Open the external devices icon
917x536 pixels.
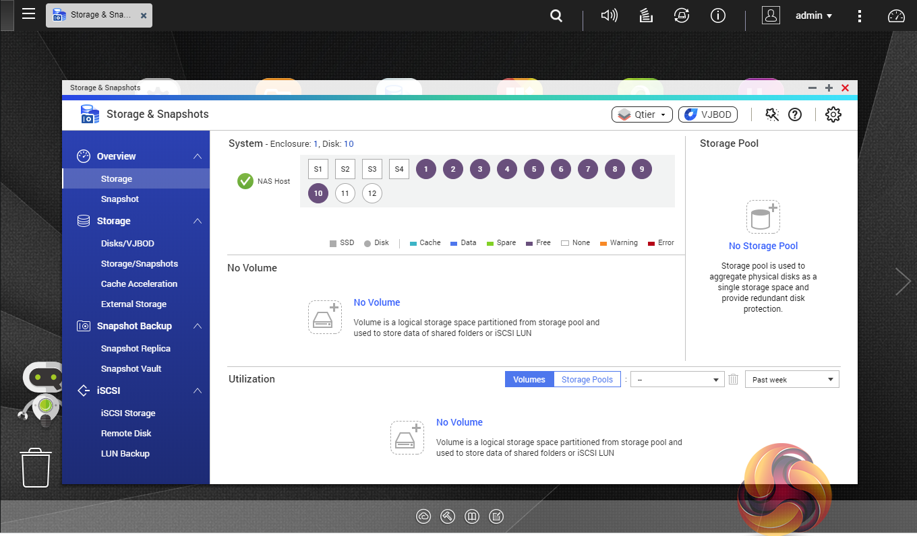682,15
